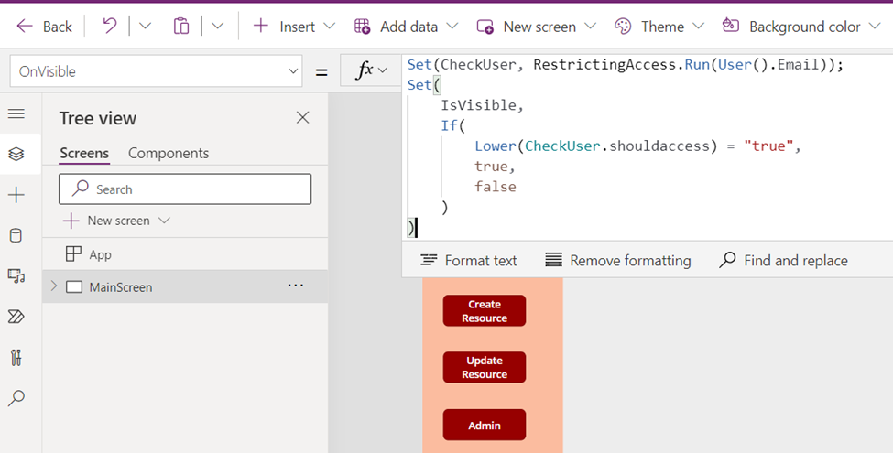Switch to the Screens tab
The width and height of the screenshot is (893, 453).
(84, 153)
